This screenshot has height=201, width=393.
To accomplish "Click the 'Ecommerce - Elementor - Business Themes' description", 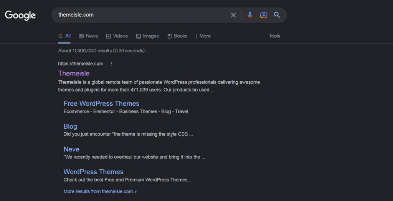I will pos(126,111).
